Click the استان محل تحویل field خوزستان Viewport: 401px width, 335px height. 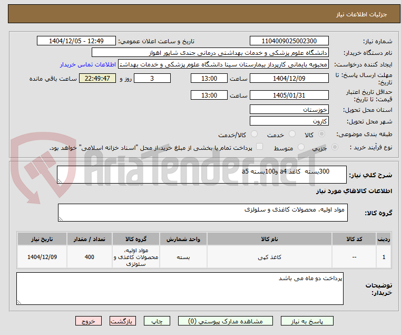(x=289, y=109)
